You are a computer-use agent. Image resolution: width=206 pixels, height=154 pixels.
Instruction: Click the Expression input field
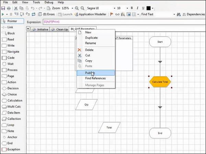124,22
